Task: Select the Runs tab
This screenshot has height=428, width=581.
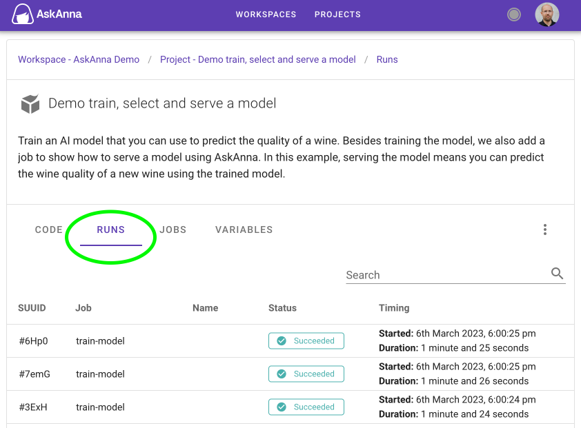Action: pos(111,230)
